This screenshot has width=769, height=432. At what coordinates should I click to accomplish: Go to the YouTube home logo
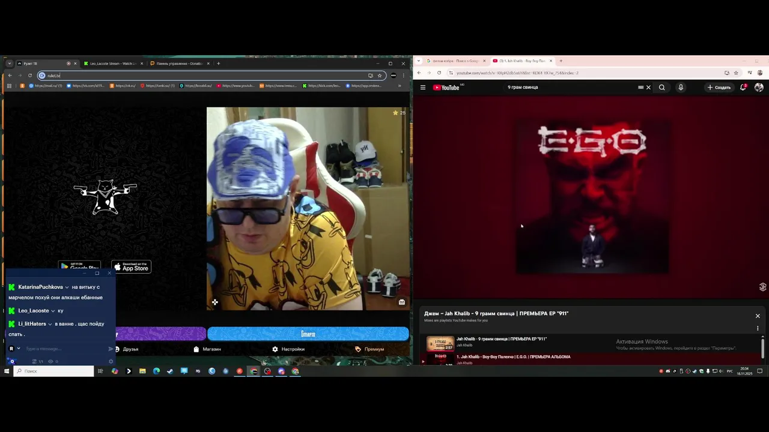click(446, 88)
